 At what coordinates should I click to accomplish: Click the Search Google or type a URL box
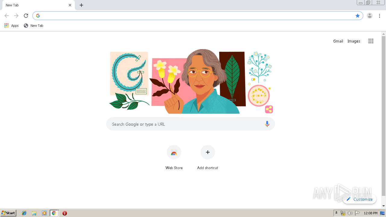tap(190, 124)
